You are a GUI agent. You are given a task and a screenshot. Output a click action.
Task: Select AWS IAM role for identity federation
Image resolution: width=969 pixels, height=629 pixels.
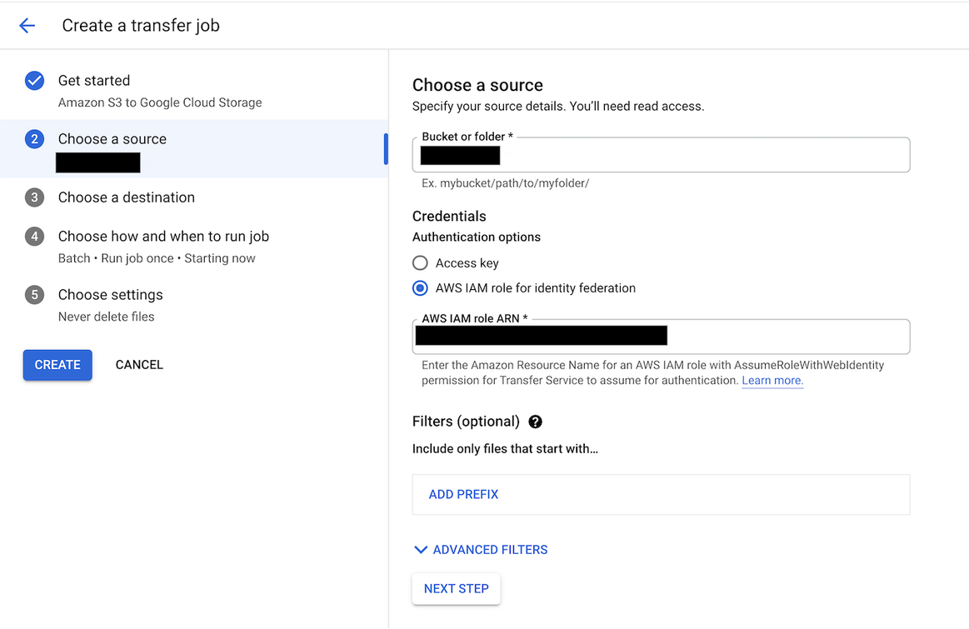pos(418,288)
